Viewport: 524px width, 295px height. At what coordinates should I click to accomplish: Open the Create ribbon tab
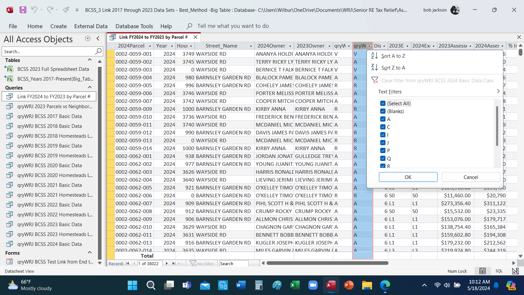click(x=59, y=26)
